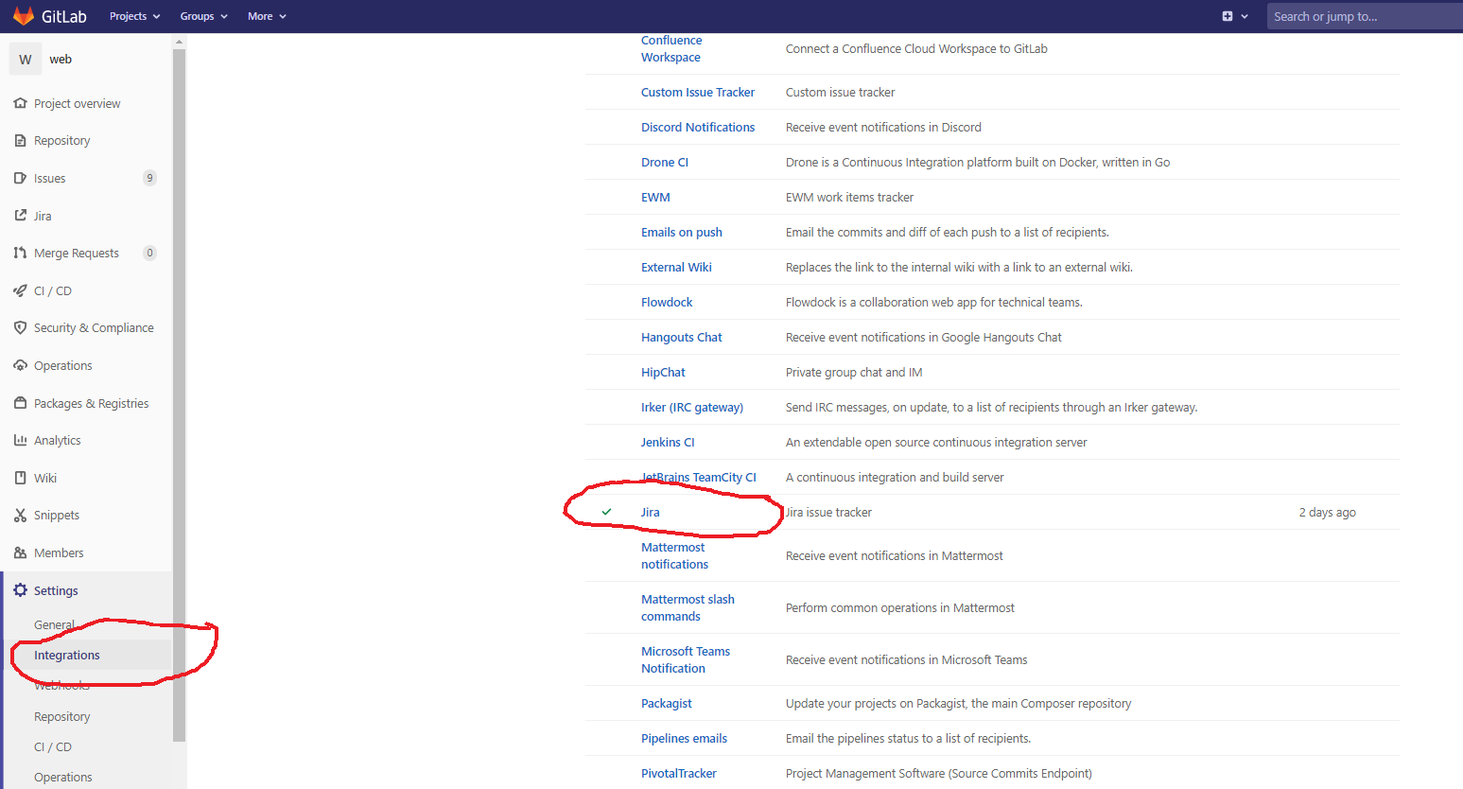
Task: Click the Search or jump to field
Action: click(1362, 16)
